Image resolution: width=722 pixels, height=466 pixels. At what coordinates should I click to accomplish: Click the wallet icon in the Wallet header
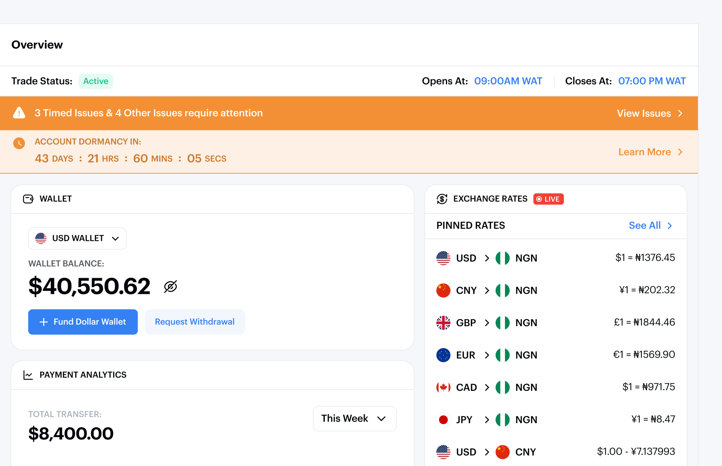point(28,199)
